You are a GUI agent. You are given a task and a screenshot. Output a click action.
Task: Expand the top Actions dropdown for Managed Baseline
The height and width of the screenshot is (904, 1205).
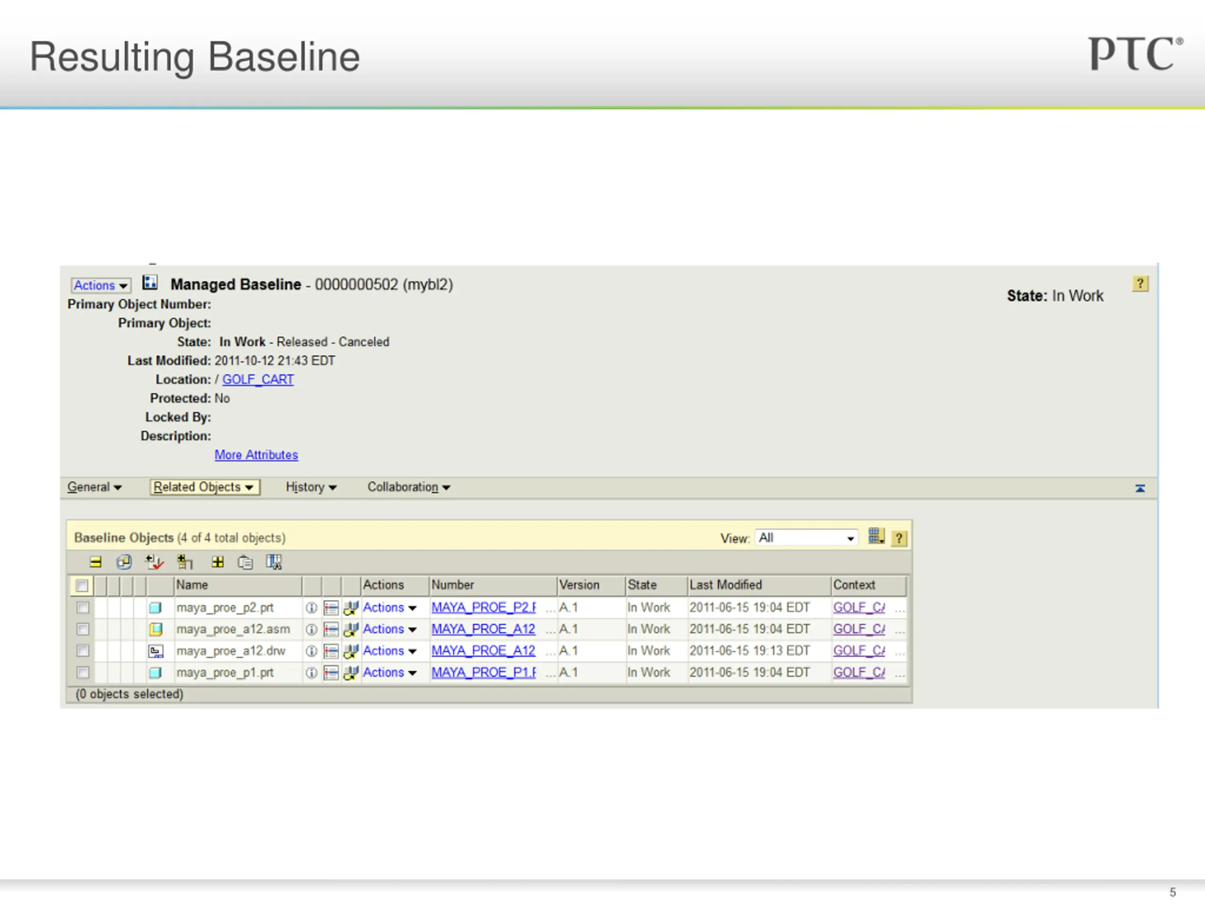(x=101, y=285)
